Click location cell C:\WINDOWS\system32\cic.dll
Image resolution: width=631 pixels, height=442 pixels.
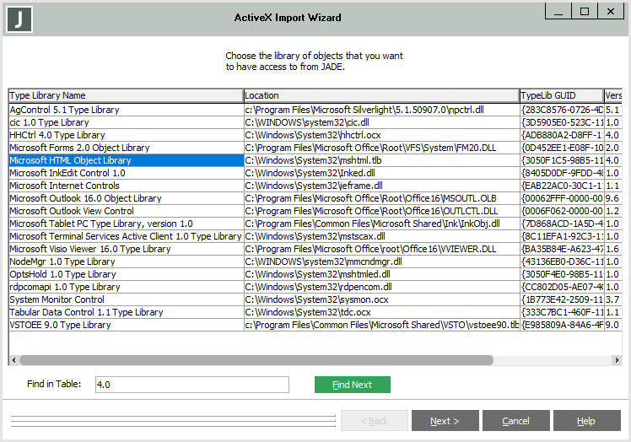tap(381, 122)
